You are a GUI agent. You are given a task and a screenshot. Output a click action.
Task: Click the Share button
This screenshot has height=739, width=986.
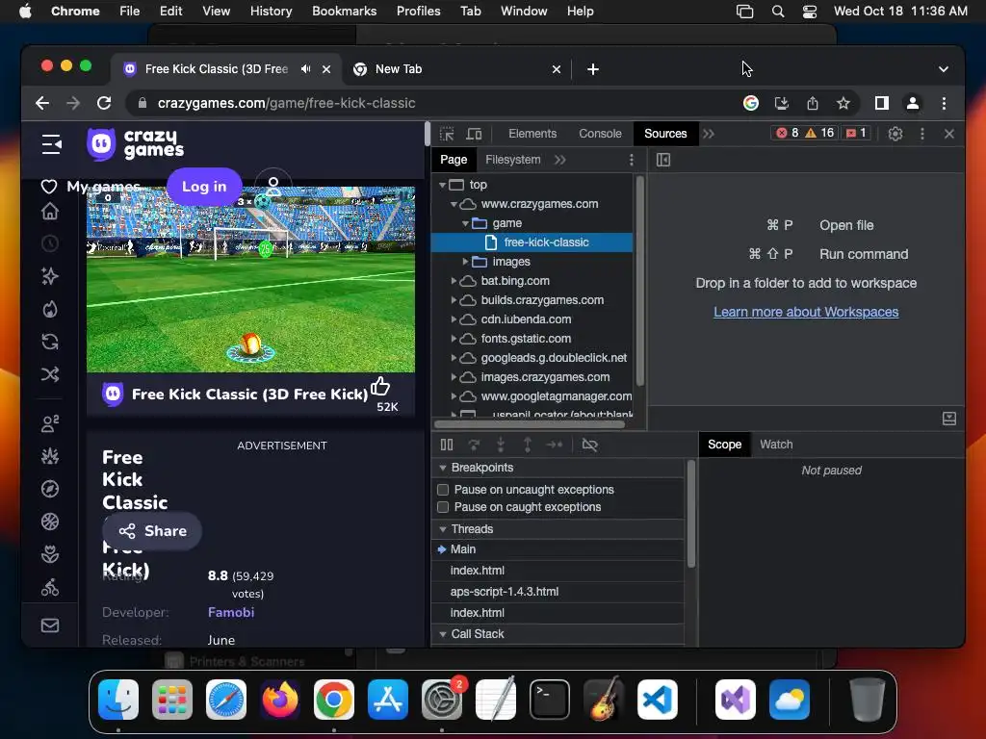point(152,531)
